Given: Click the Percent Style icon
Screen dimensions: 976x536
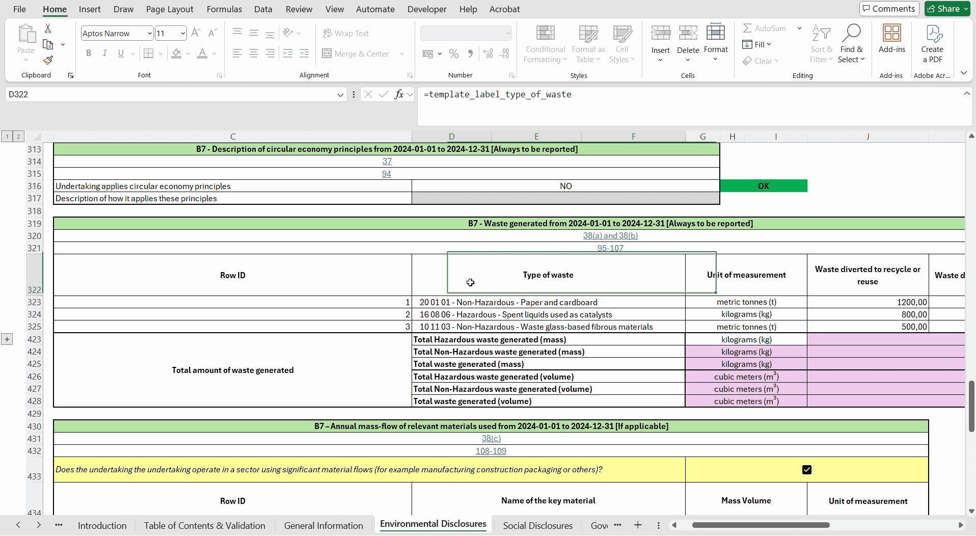Looking at the screenshot, I should [x=453, y=53].
